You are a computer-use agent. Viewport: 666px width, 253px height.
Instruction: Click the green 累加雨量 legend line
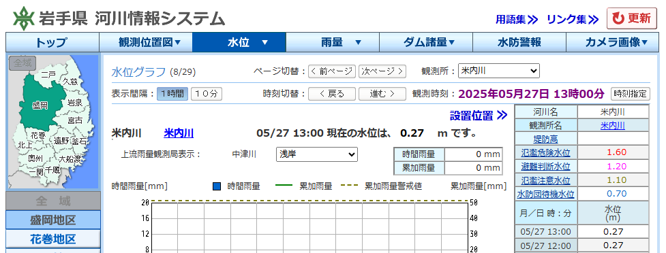[284, 186]
